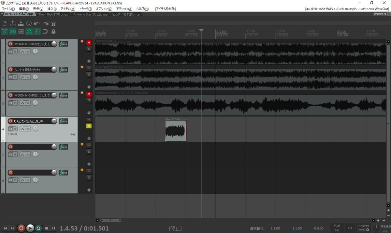Unmute track 1 with red M button
Viewport: 391px width, 233px height.
89,43
